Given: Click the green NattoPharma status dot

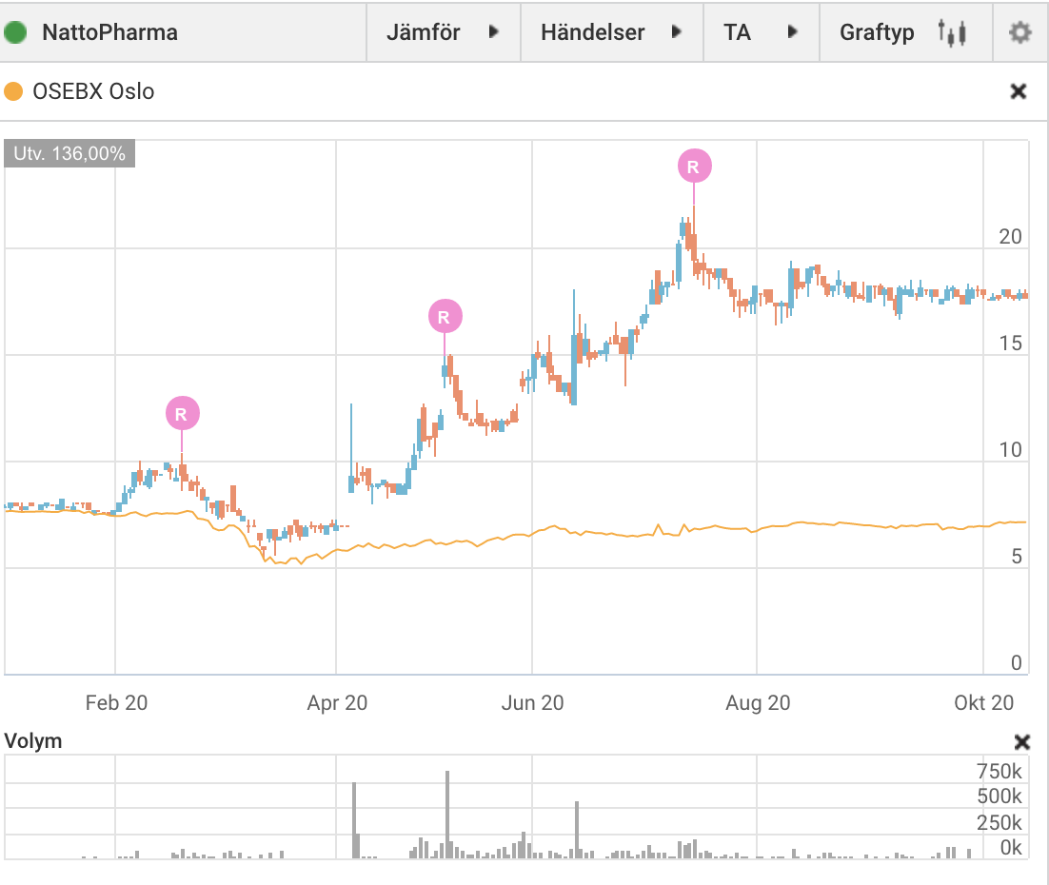Looking at the screenshot, I should pos(15,32).
